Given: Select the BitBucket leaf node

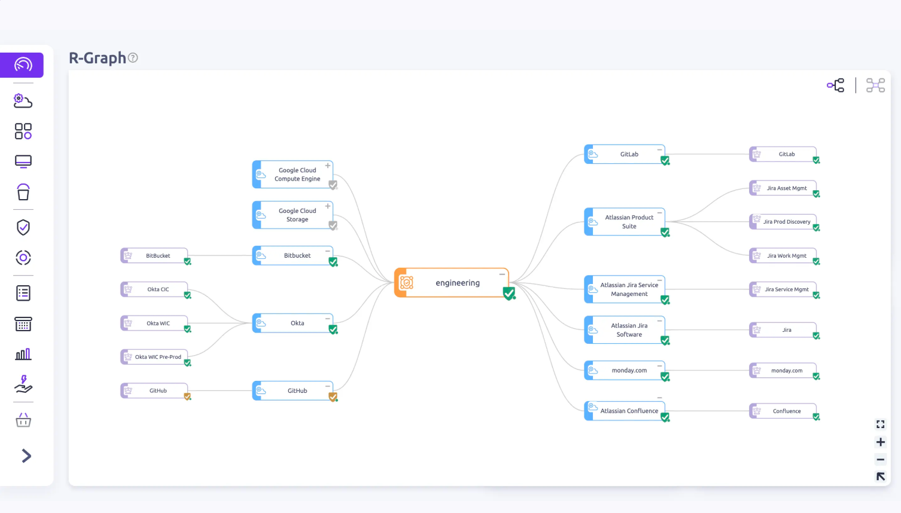Looking at the screenshot, I should 154,256.
